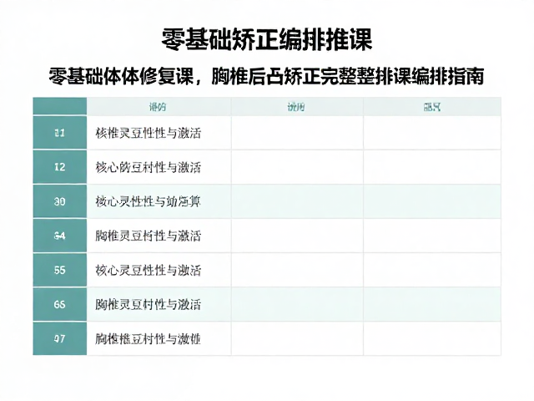Screen dimensions: 534x401
Task: Click the lesson text in the 07 row
Action: 149,338
